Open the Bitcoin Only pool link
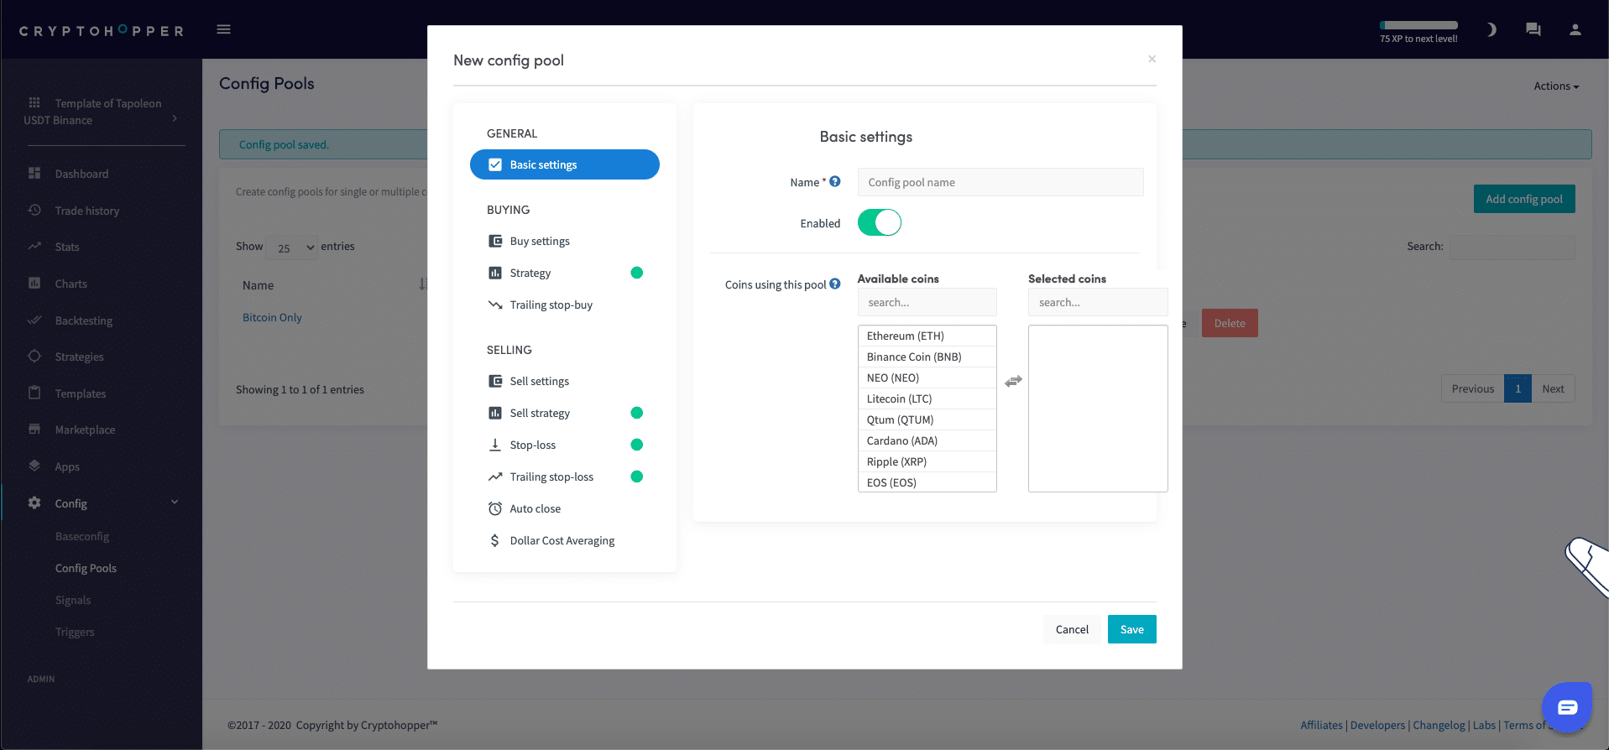The width and height of the screenshot is (1609, 750). (272, 317)
